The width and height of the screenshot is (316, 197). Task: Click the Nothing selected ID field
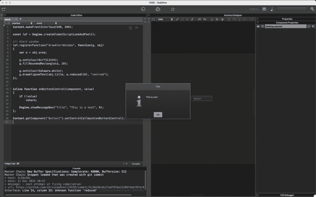(x=286, y=26)
